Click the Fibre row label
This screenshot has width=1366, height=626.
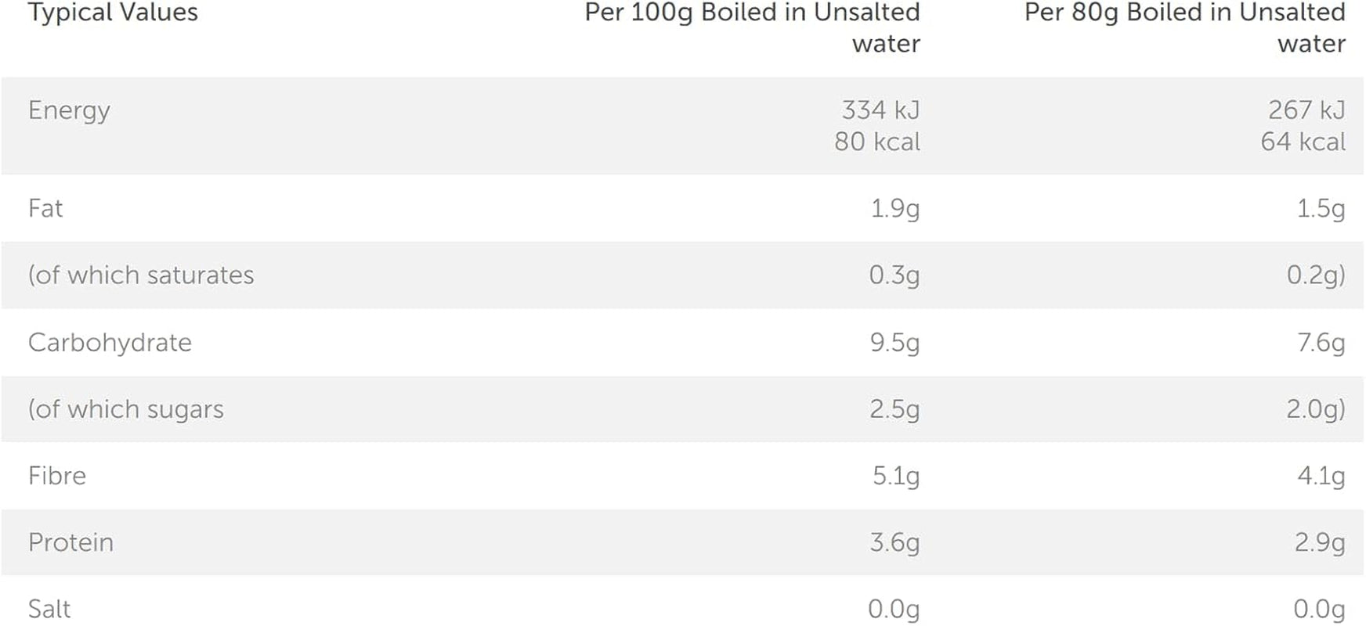pos(57,476)
